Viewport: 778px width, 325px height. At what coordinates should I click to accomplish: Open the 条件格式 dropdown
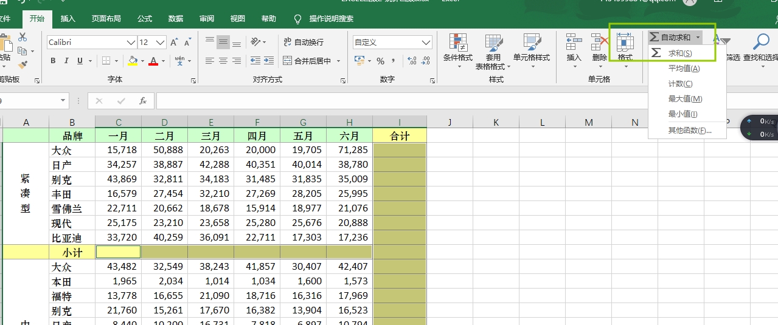458,50
